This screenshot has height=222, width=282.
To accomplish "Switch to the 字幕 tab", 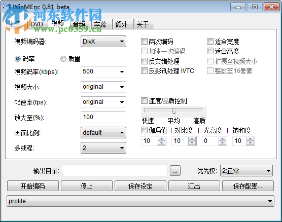I will click(102, 24).
